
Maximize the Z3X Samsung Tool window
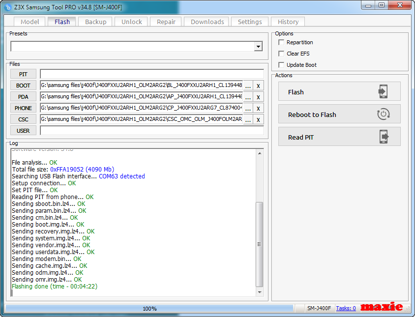tap(381, 5)
